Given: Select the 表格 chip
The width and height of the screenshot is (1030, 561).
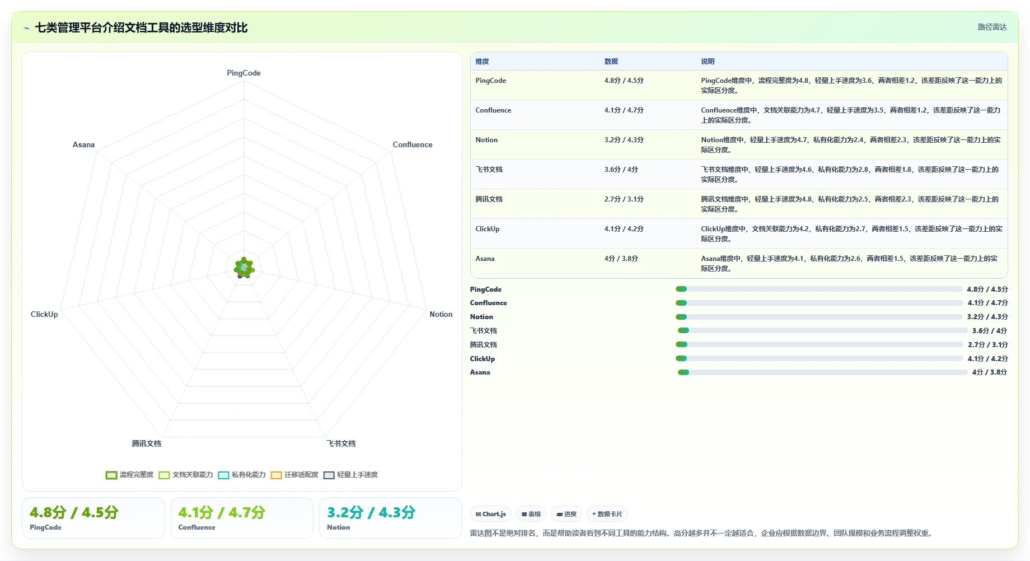Looking at the screenshot, I should coord(531,514).
